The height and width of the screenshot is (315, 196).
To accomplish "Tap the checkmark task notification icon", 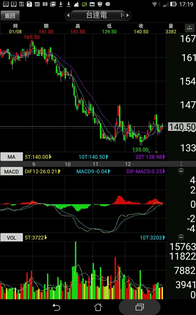I will click(29, 4).
